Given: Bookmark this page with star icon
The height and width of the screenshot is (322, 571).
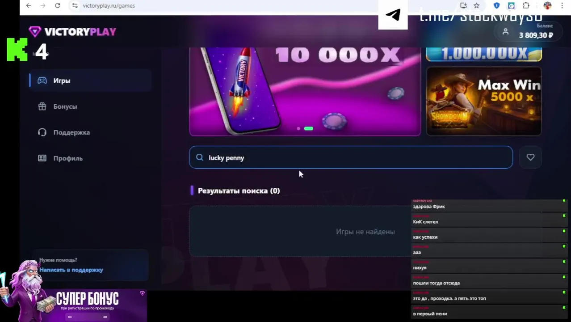Looking at the screenshot, I should point(477,5).
